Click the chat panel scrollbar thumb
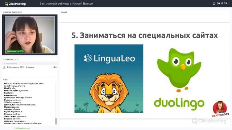 [x=56, y=121]
